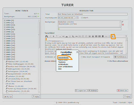Choose Dikt in elements popup
The image size is (134, 105).
60,69
